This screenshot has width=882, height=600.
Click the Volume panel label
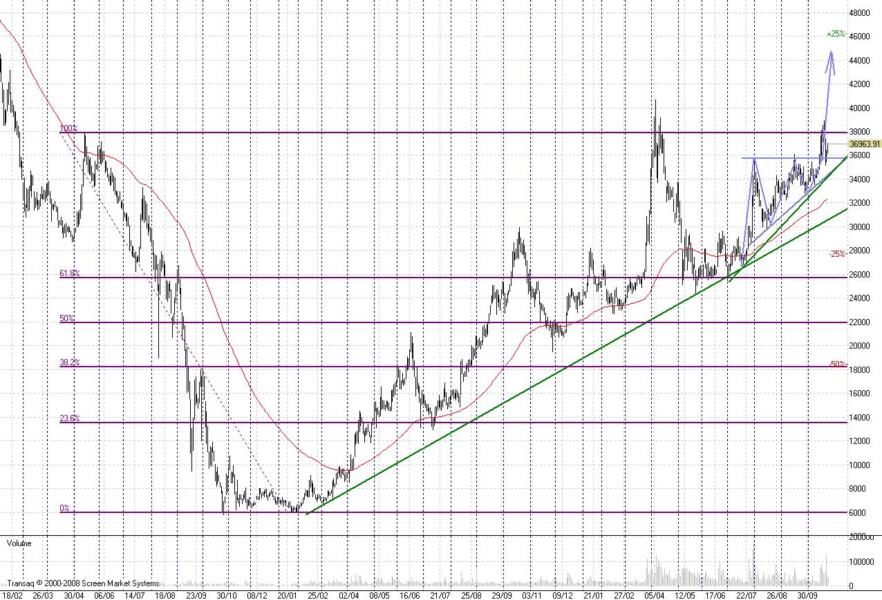click(19, 543)
